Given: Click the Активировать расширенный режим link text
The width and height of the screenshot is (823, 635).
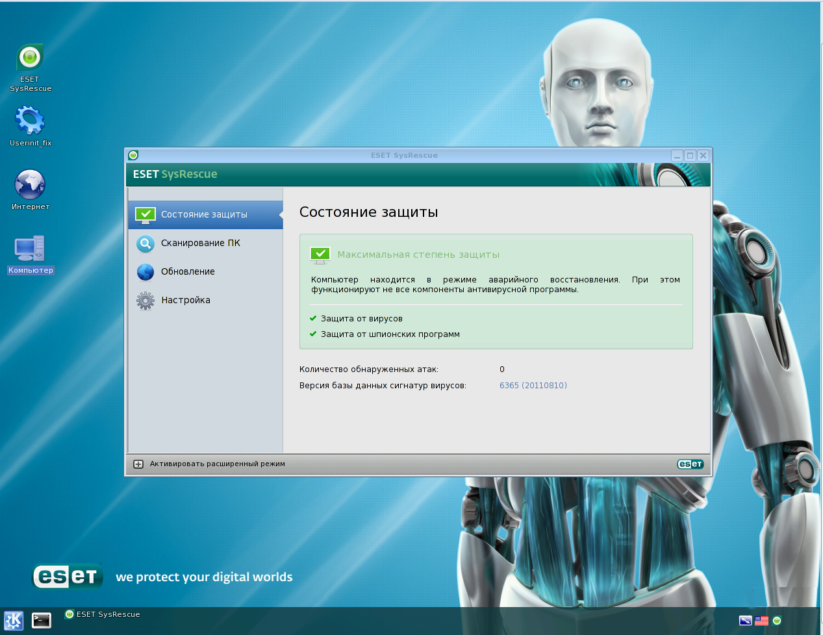Looking at the screenshot, I should tap(217, 464).
